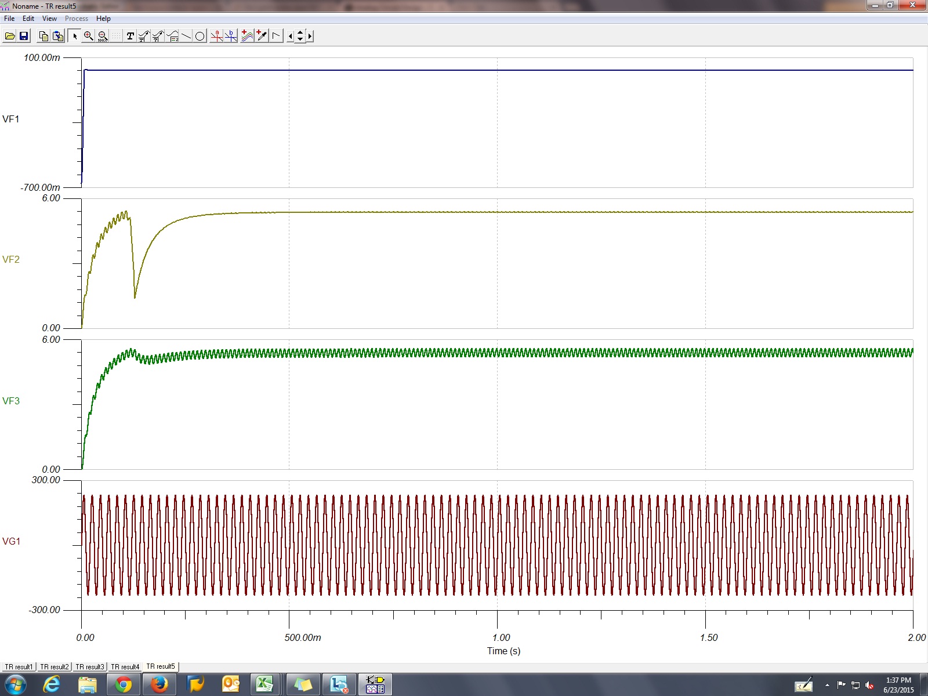The width and height of the screenshot is (928, 696).
Task: Select the line drawing tool
Action: coord(186,36)
